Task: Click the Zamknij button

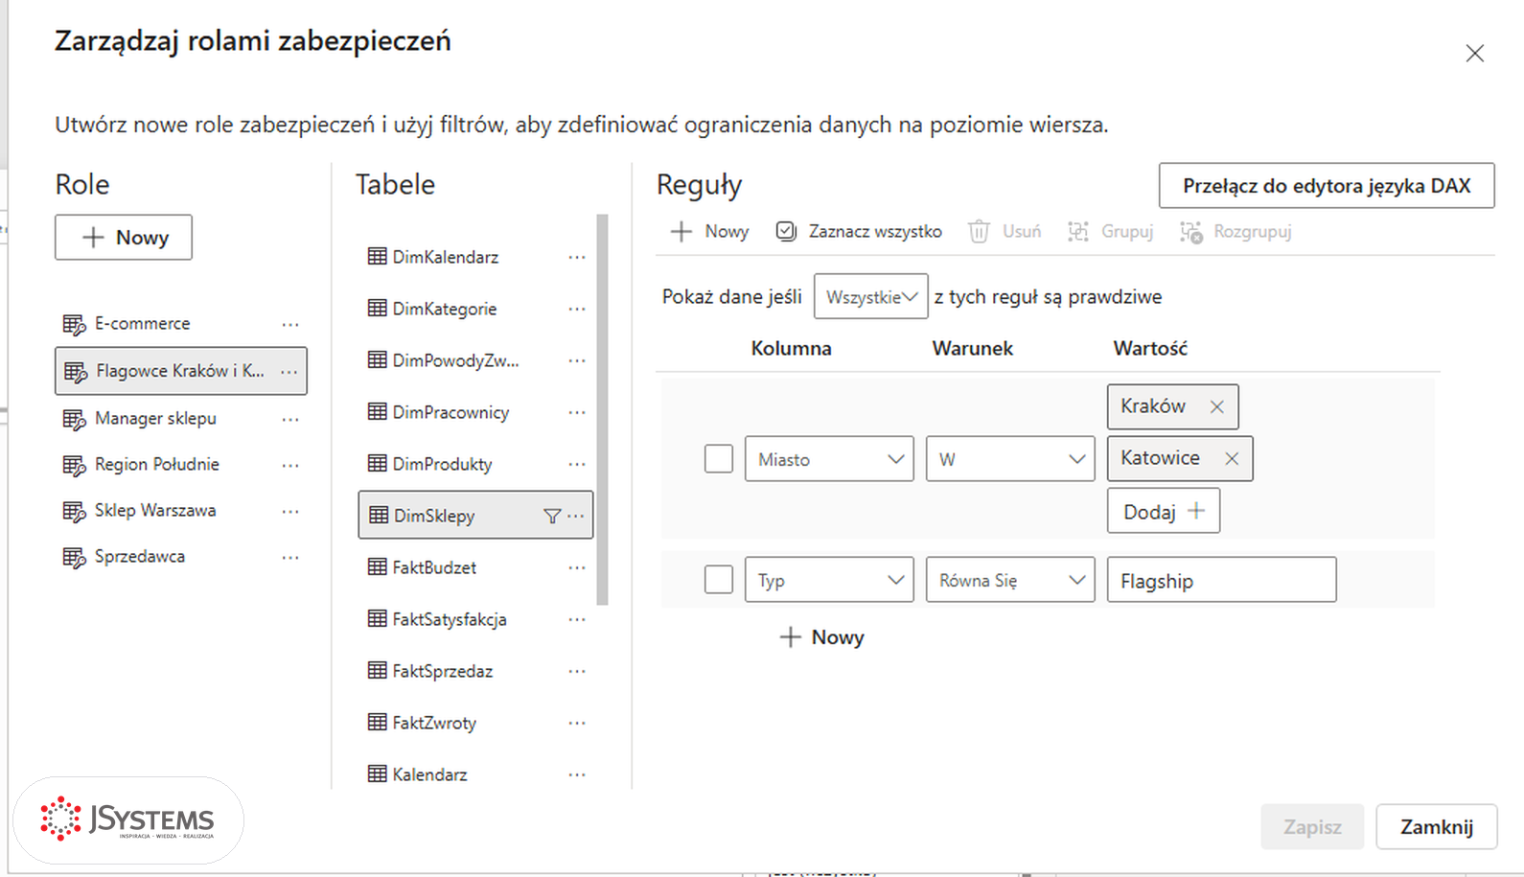Action: pos(1436,827)
